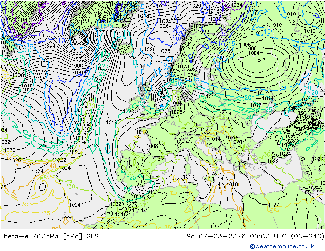Click the "Sa 07-03-2026 00:00 UTC (00+240)" forecast time
This screenshot has height=251, width=325.
(x=255, y=236)
